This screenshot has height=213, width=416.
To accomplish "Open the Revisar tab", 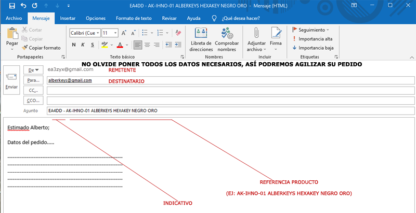I will [170, 18].
